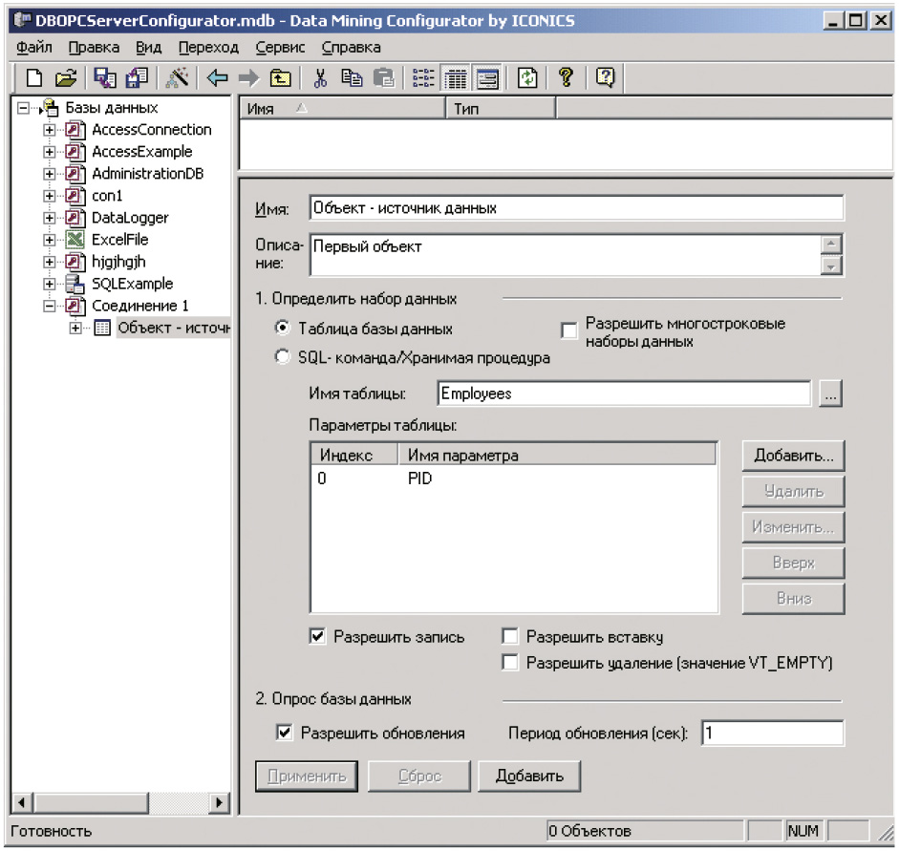
Task: Uncheck Разрешить запись checkbox
Action: click(x=317, y=636)
